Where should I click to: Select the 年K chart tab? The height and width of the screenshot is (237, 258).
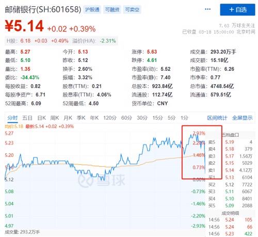coord(94,118)
